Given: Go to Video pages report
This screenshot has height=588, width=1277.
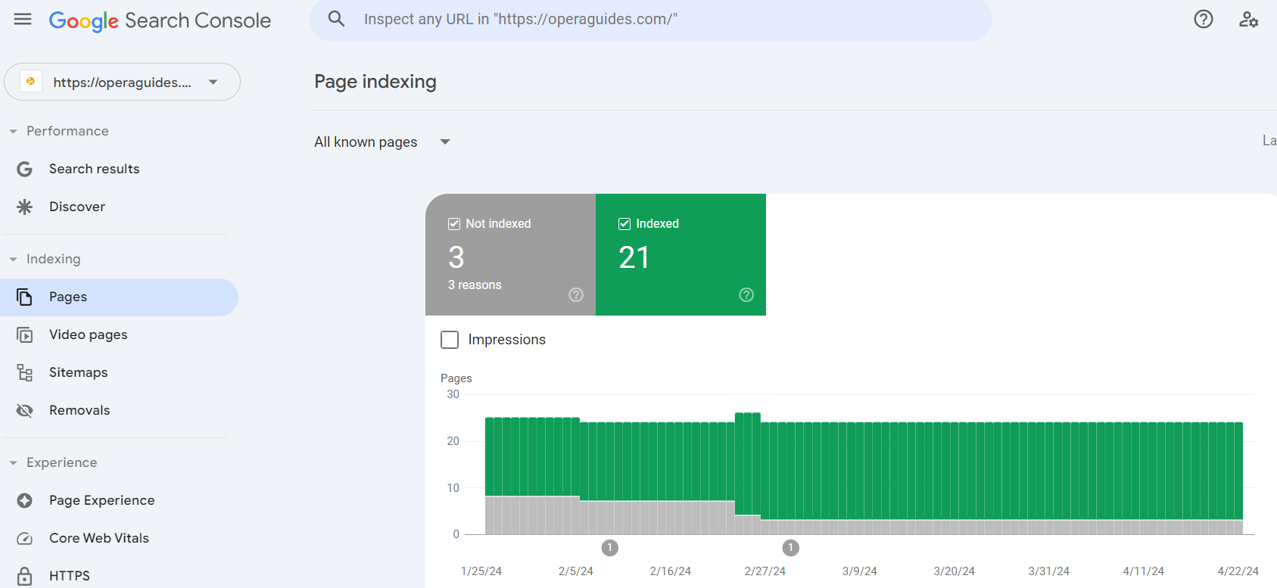Looking at the screenshot, I should coord(88,334).
